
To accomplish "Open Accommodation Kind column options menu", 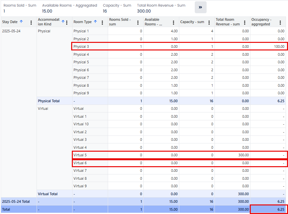I will (67, 22).
